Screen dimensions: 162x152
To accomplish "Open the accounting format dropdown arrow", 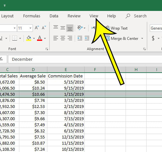I will pos(158,38).
